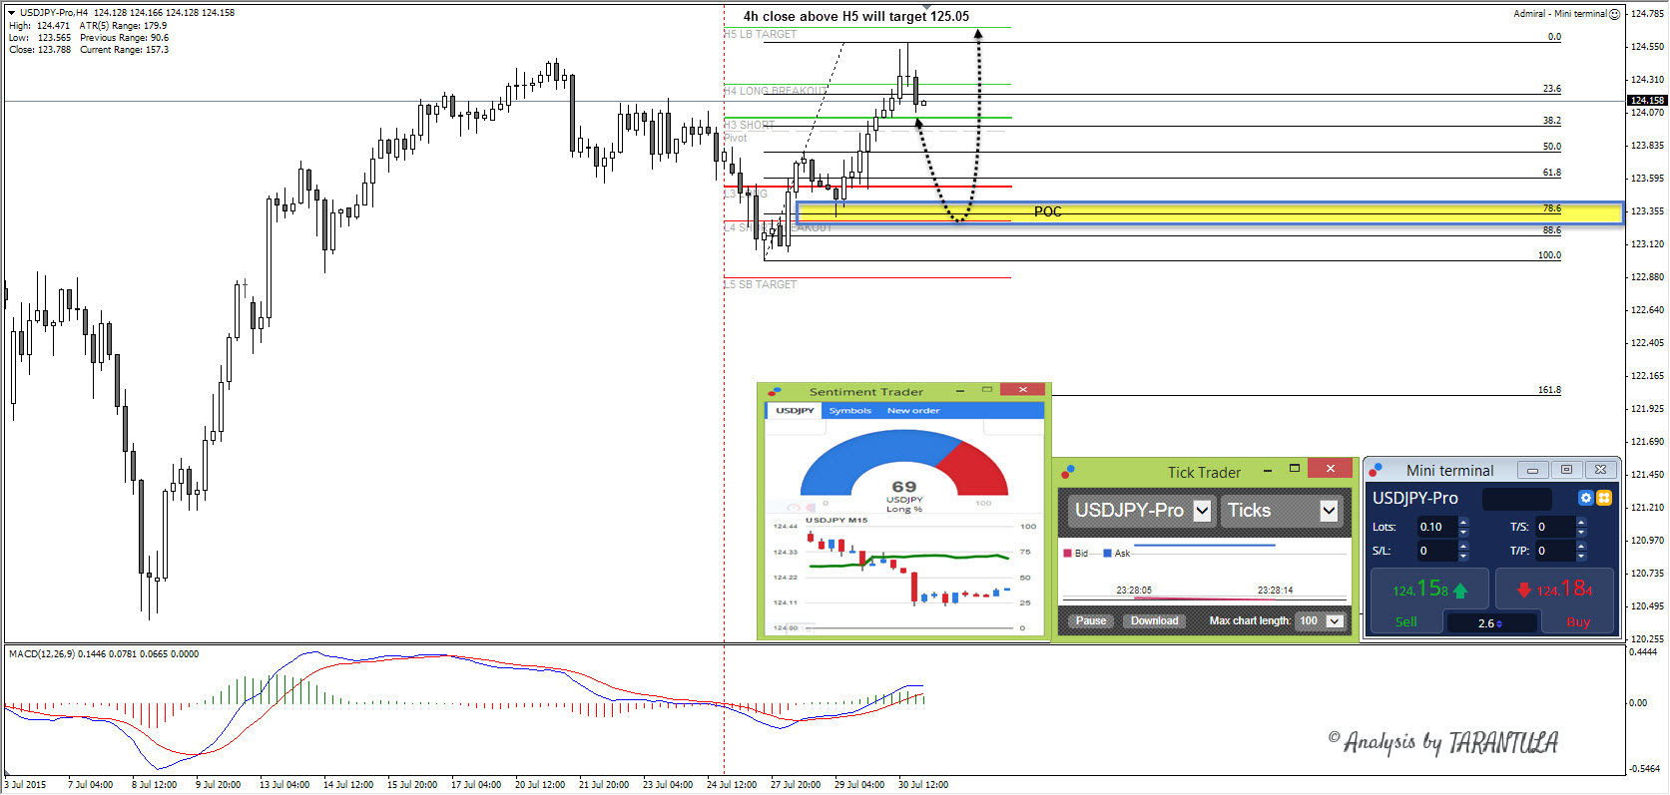Maximize the Tick Trader window

coord(1295,469)
